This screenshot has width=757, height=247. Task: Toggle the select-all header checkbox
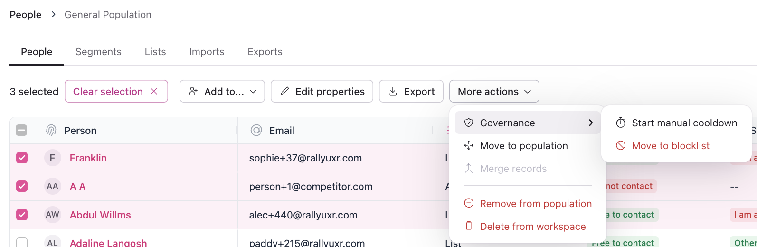coord(22,130)
